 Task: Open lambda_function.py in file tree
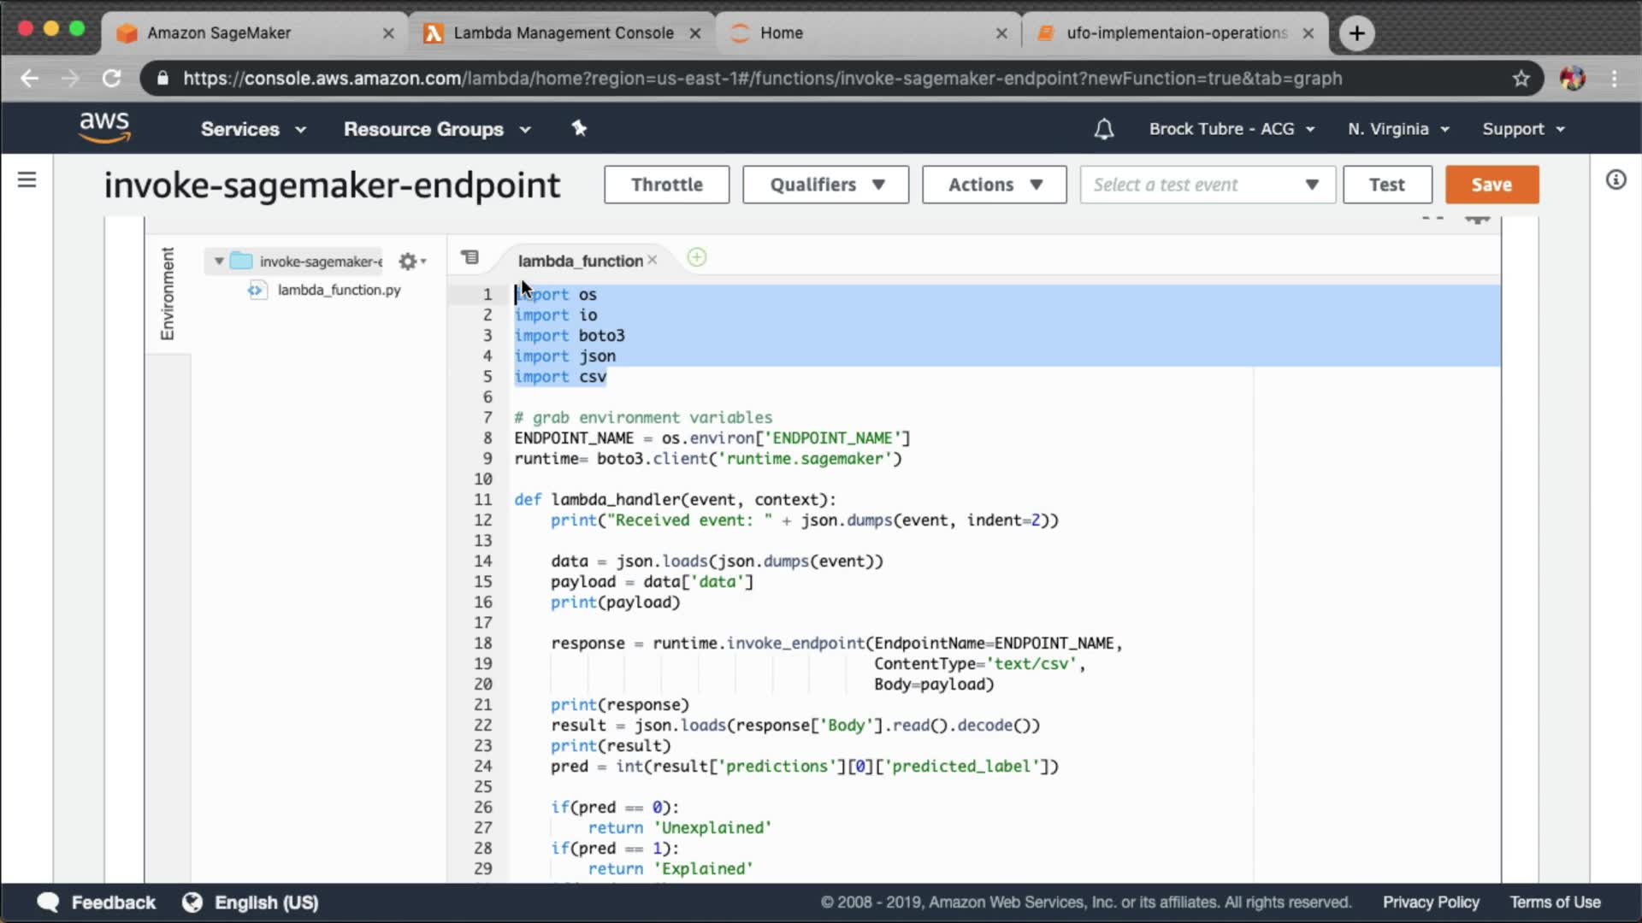click(x=339, y=291)
